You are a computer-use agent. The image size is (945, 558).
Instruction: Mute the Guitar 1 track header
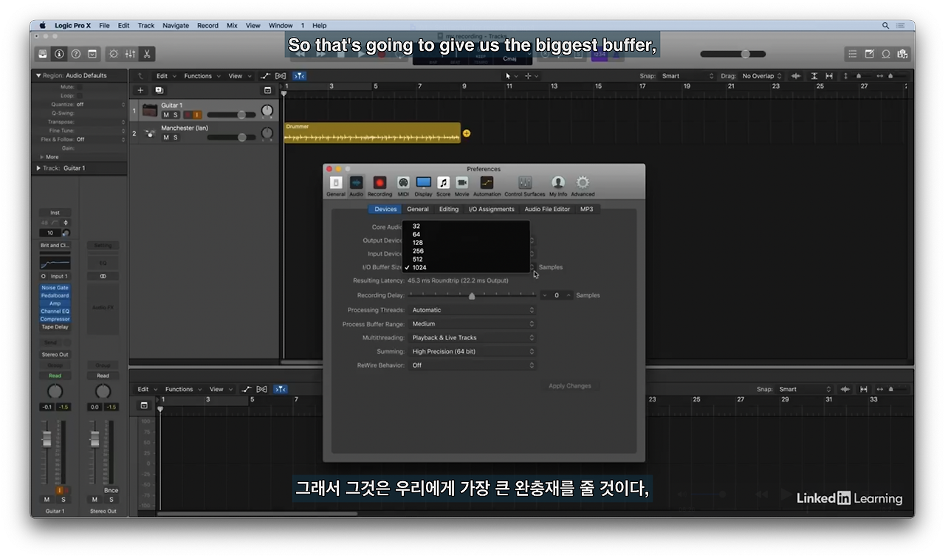pos(166,115)
